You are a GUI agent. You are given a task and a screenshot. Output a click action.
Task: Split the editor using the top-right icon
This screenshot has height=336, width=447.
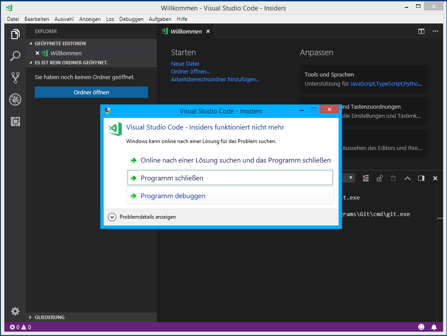click(x=421, y=31)
